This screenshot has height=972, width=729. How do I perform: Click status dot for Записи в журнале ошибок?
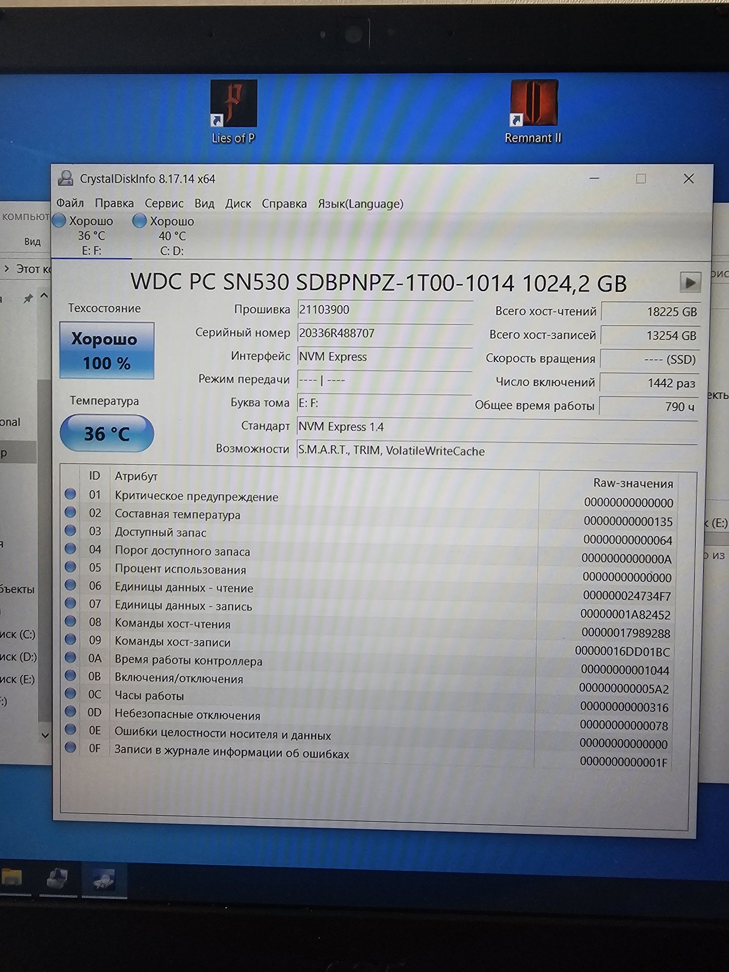click(70, 747)
